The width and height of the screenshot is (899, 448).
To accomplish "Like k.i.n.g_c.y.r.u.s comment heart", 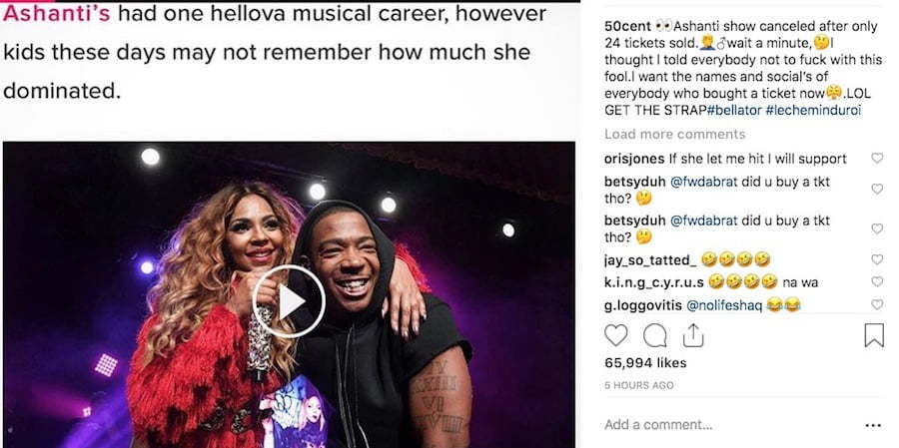I will pos(877,281).
